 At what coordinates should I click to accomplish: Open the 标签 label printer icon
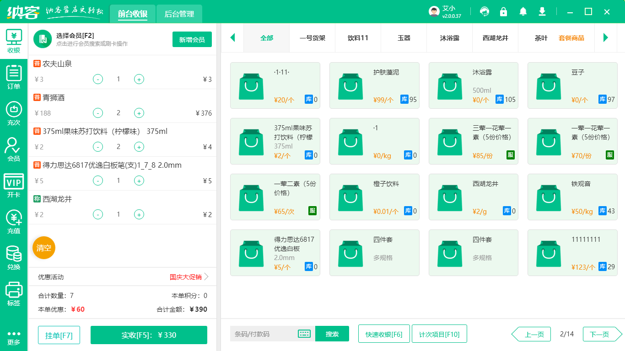pyautogui.click(x=14, y=293)
